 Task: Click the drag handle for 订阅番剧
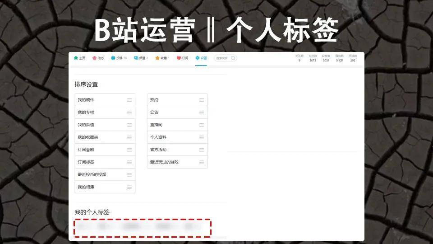(129, 150)
